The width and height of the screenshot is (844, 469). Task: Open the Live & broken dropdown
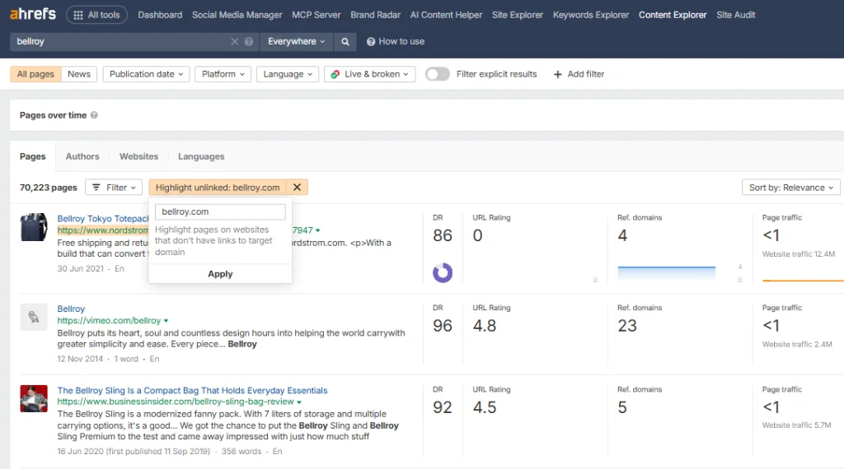tap(369, 74)
